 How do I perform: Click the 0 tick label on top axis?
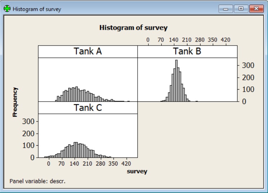point(148,40)
